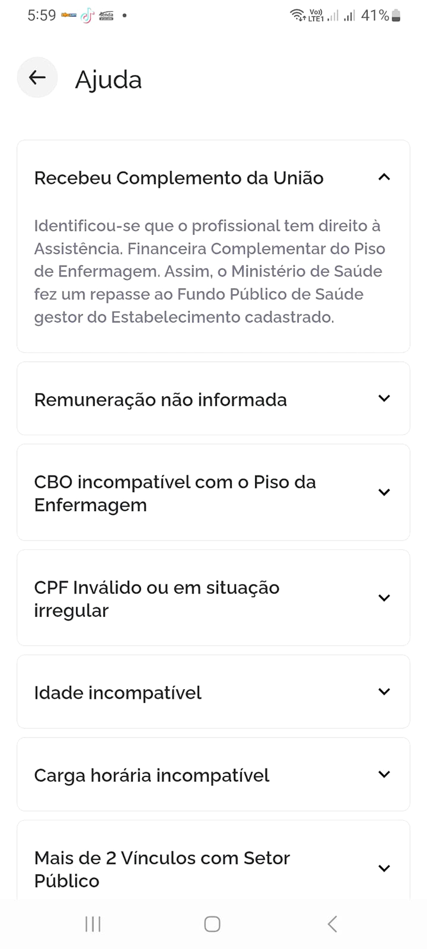The width and height of the screenshot is (427, 949).
Task: Tap the Carga horária incompatível label
Action: coord(152,775)
